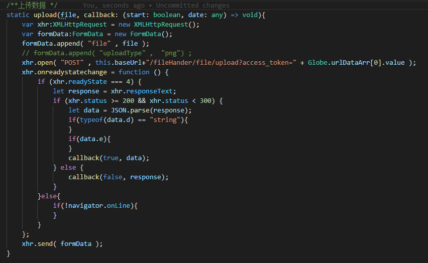The image size is (428, 263).
Task: Click the 'function' keyword
Action: [134, 72]
